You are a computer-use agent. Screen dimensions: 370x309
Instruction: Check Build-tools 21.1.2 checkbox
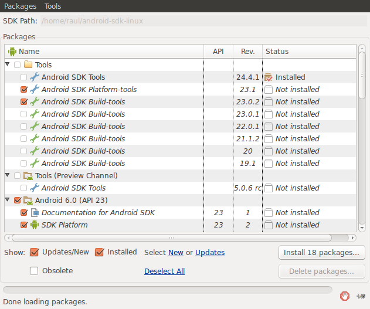coord(23,138)
